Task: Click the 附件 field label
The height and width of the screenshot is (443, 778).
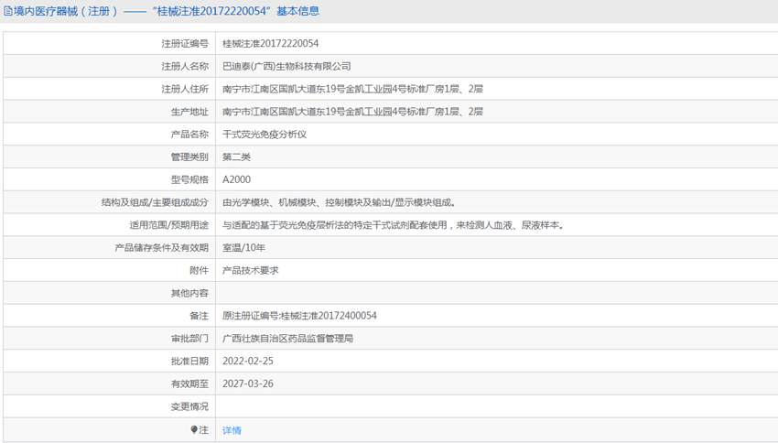Action: click(x=199, y=270)
